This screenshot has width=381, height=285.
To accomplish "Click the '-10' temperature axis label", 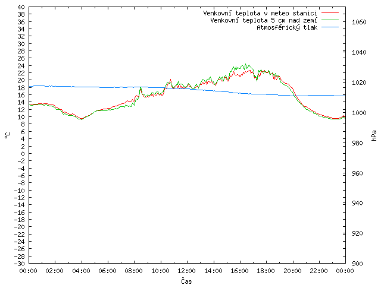I will (x=20, y=191).
